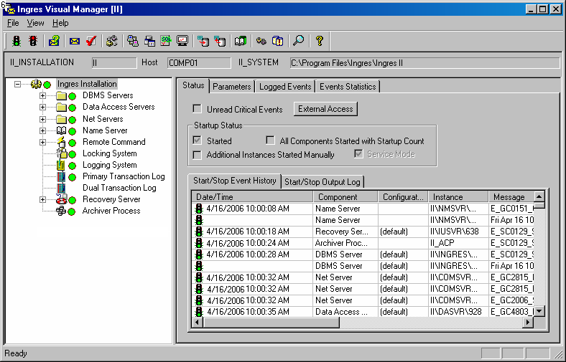Check Additional Instances Started Manually

(198, 155)
